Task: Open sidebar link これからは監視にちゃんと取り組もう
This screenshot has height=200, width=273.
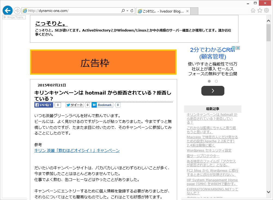Action: (211, 130)
